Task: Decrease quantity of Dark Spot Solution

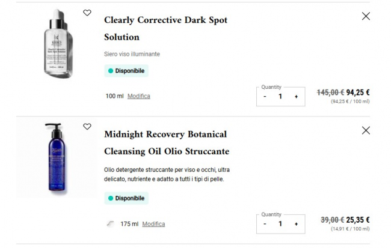Action: click(x=265, y=97)
